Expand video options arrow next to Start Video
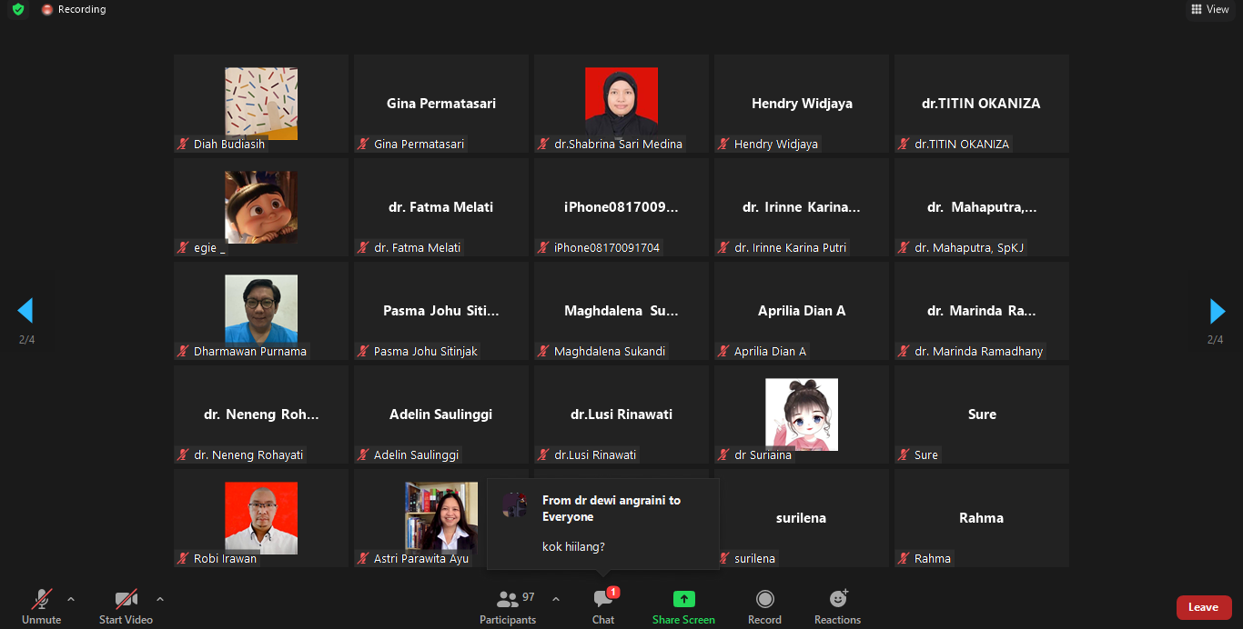Viewport: 1243px width, 629px height. click(x=160, y=599)
